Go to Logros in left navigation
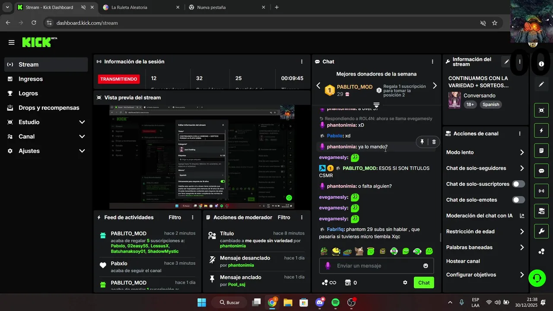This screenshot has height=311, width=553. coord(46,93)
